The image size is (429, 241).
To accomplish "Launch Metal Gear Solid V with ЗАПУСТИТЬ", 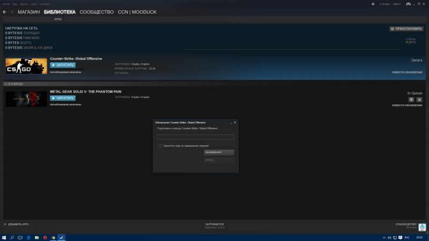I will [63, 98].
